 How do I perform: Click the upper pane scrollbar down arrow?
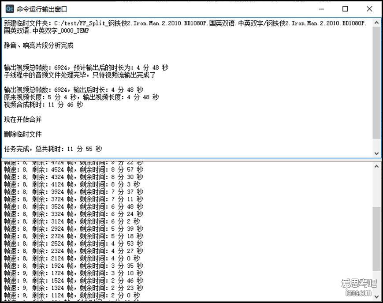376,153
